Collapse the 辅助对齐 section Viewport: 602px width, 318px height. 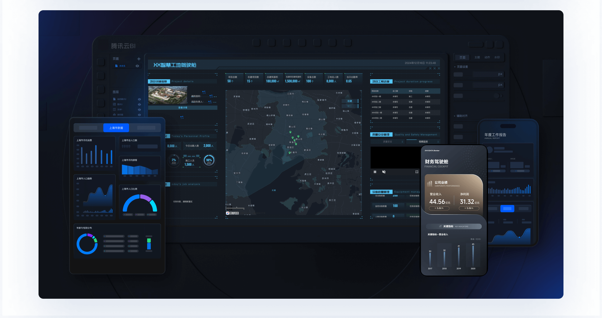(x=455, y=116)
